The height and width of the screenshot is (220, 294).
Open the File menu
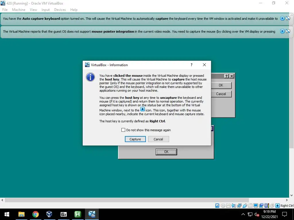(x=5, y=10)
